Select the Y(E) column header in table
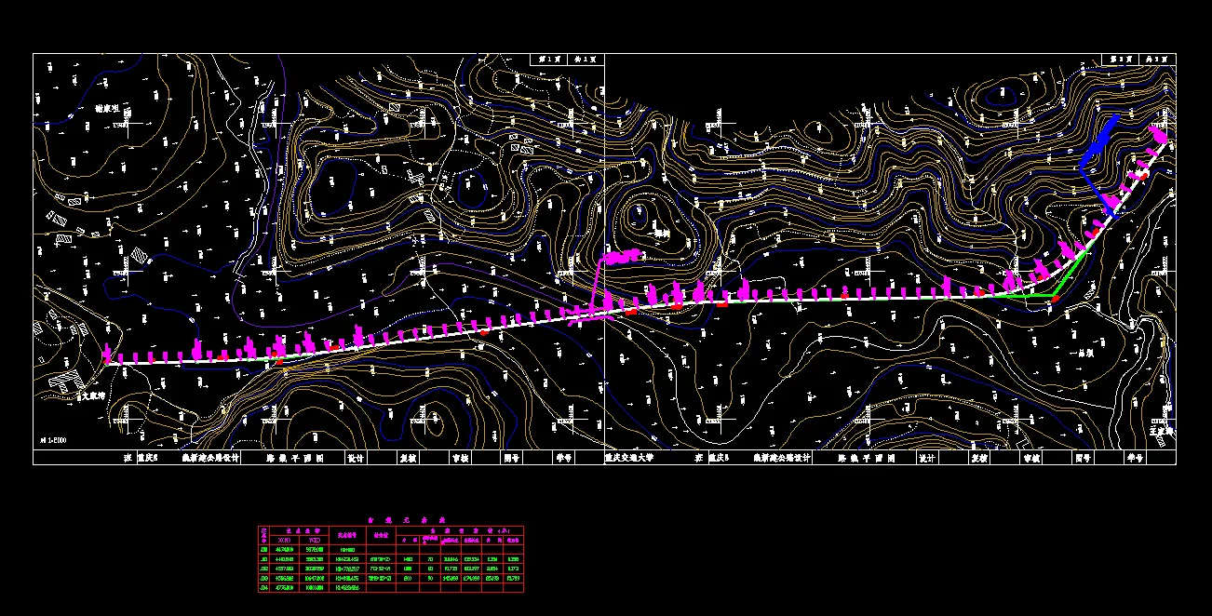 click(x=315, y=540)
